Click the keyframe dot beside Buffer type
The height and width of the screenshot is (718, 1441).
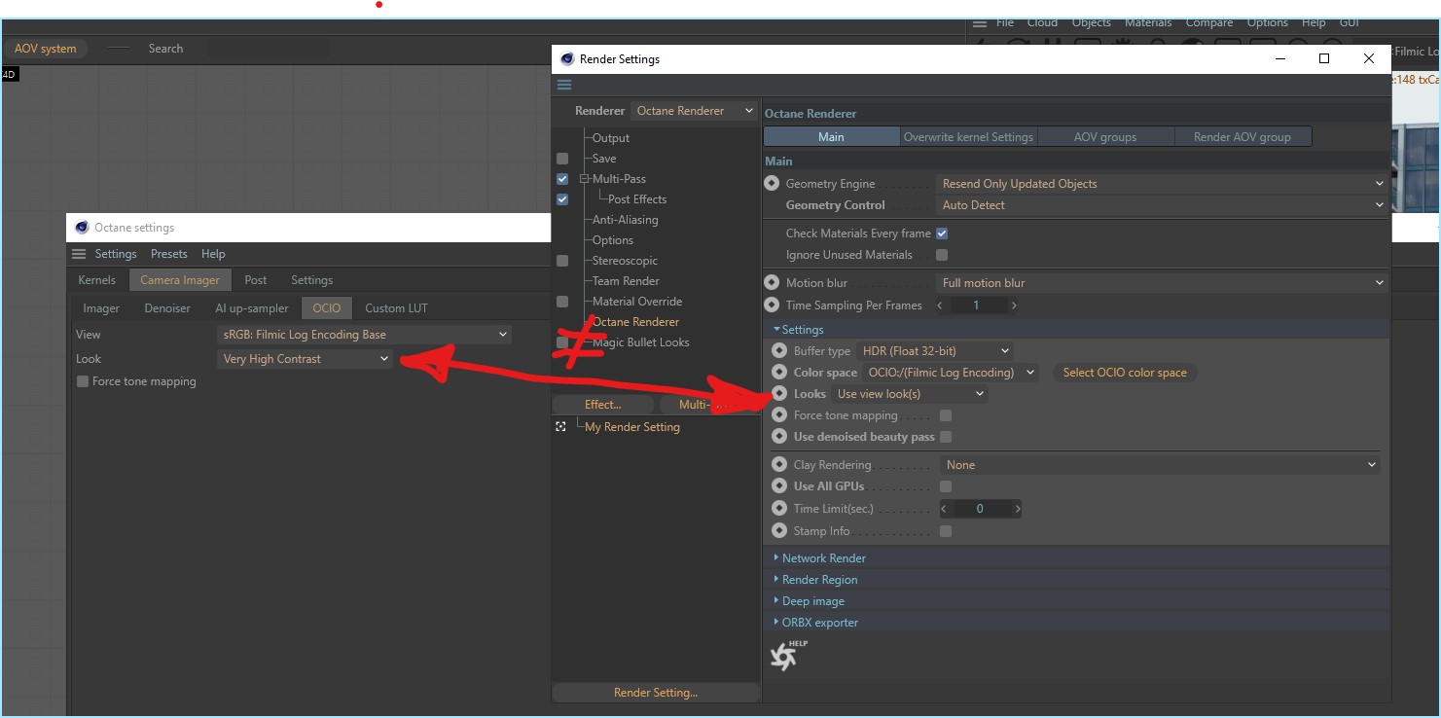click(779, 351)
